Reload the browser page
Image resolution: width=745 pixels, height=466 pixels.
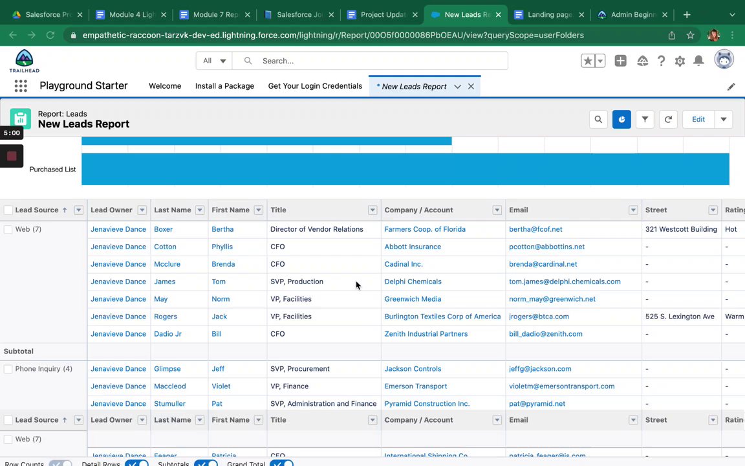point(50,35)
